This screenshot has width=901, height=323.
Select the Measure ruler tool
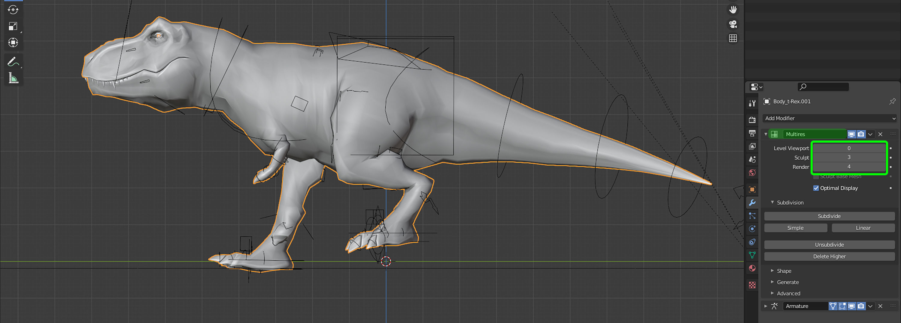pos(13,78)
